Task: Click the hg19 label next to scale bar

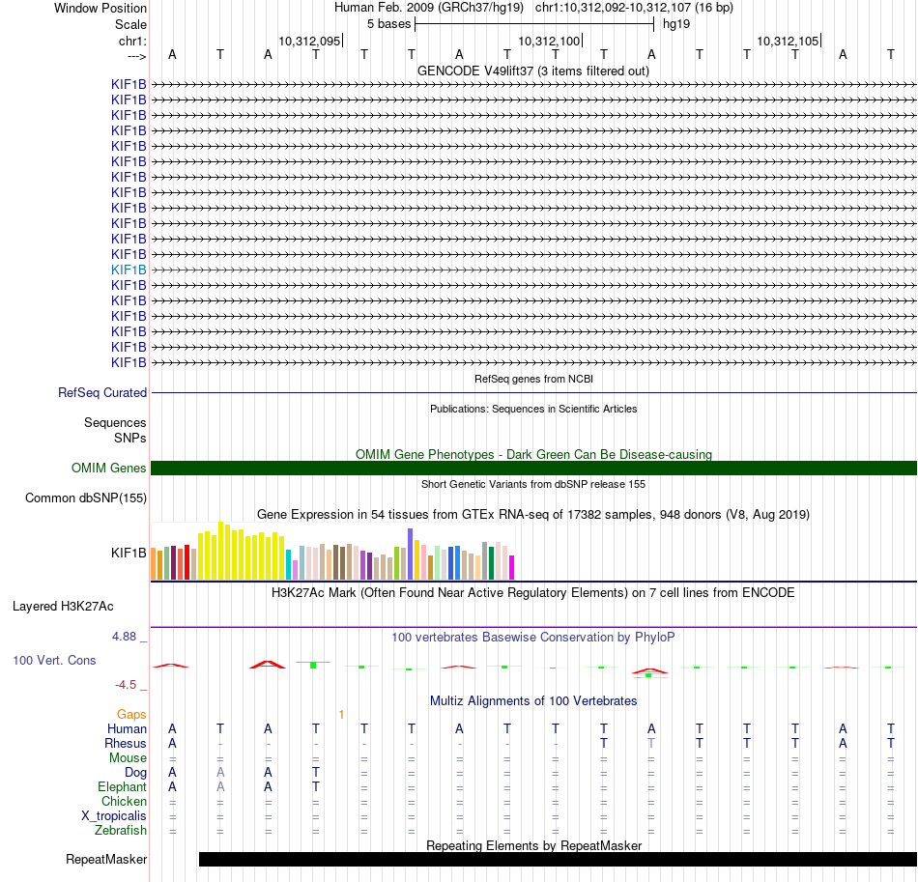Action: click(x=676, y=24)
